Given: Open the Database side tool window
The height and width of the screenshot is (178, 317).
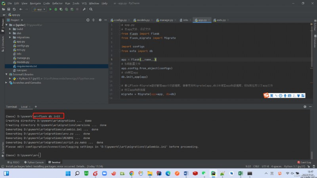Looking at the screenshot, I should pos(315,41).
